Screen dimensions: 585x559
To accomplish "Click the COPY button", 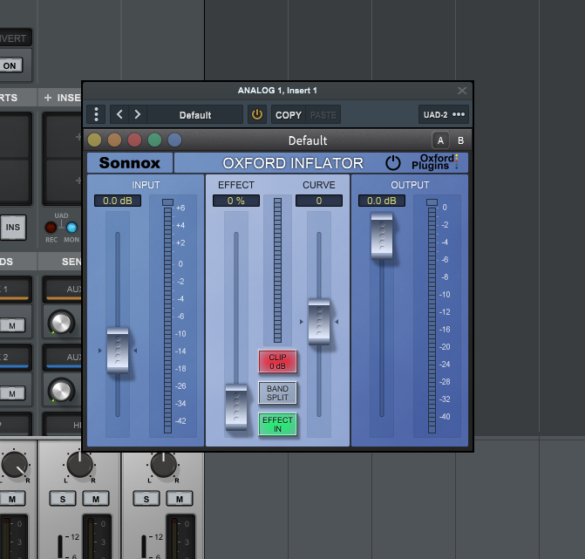I will tap(289, 115).
